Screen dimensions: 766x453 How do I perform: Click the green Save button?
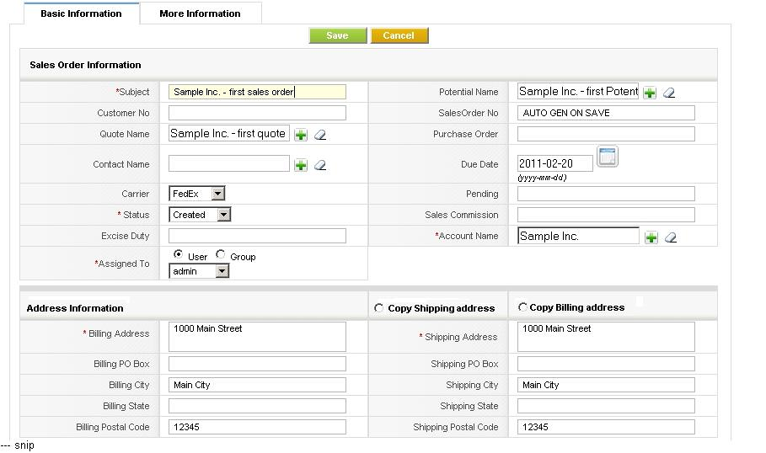pos(338,35)
